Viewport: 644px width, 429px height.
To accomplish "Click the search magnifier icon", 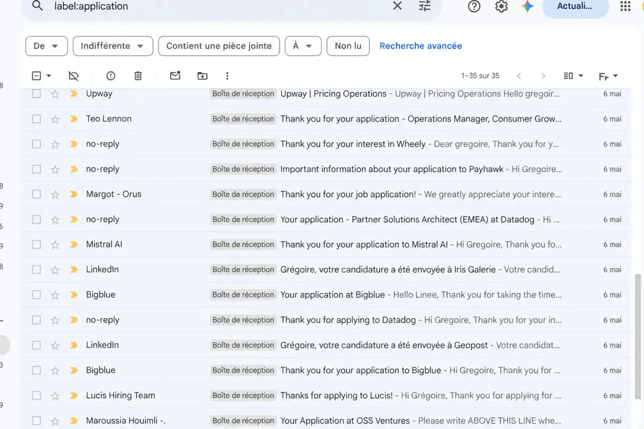I will point(37,6).
